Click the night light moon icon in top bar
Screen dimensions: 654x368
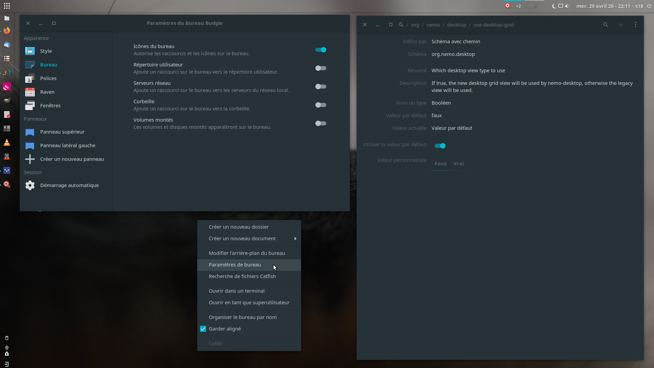[x=554, y=6]
